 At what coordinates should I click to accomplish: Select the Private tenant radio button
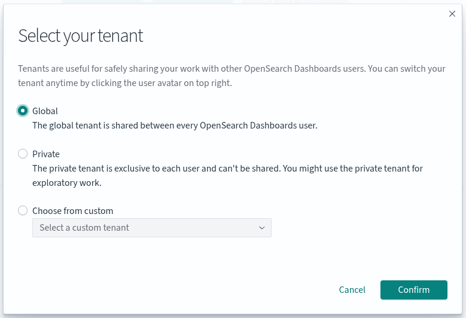point(23,154)
